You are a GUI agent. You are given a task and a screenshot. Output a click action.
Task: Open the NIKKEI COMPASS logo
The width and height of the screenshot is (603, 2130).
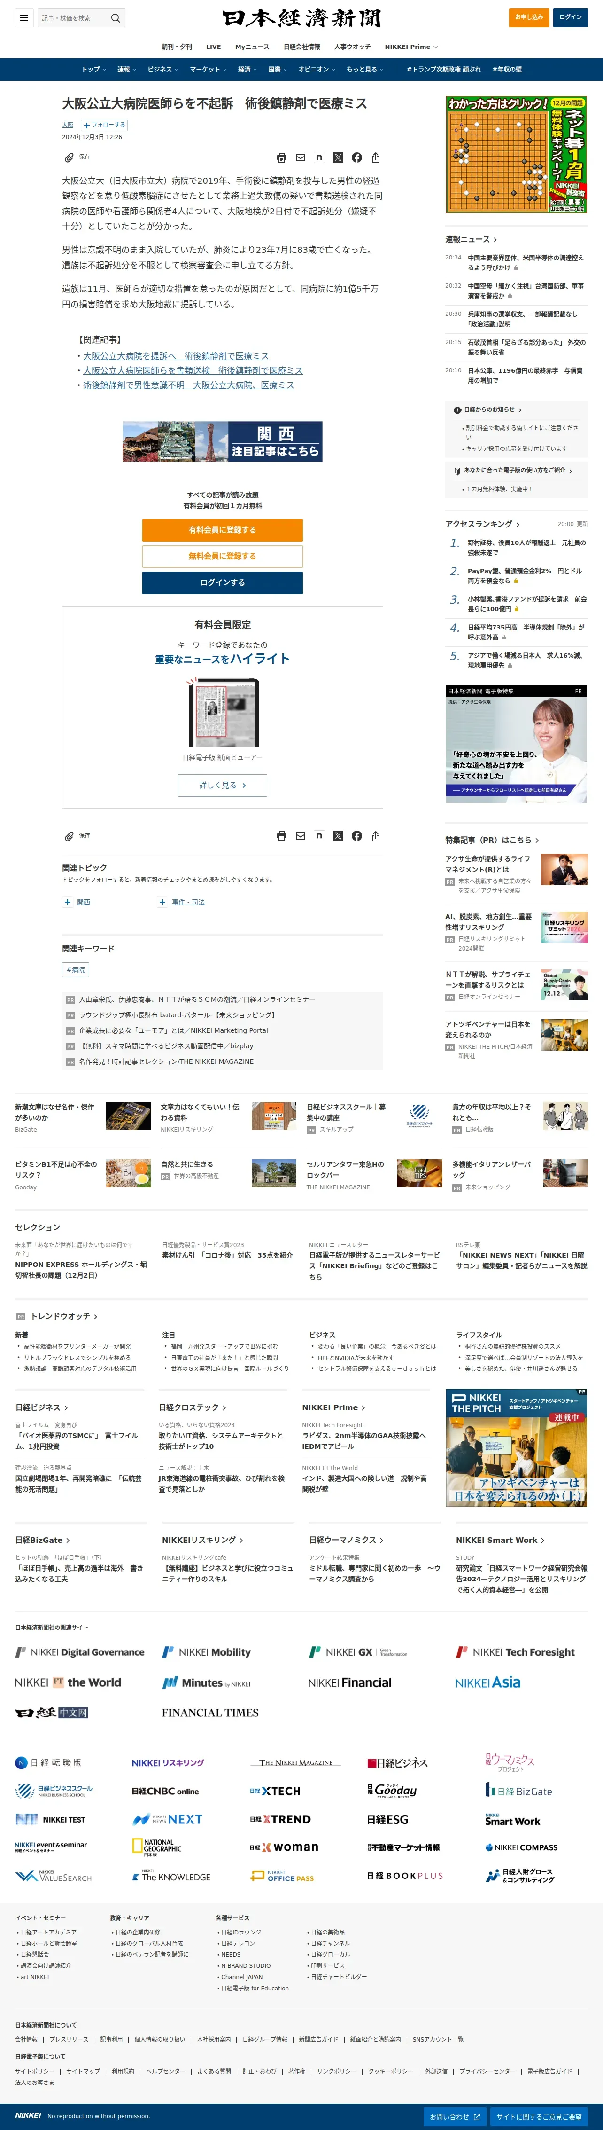pyautogui.click(x=521, y=1847)
